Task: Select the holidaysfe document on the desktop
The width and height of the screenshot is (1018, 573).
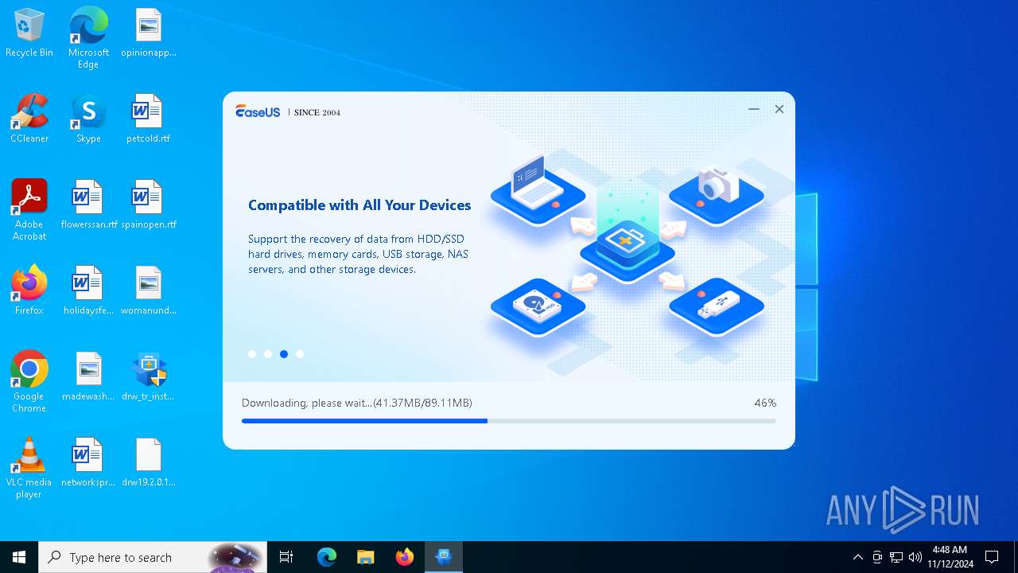Action: point(88,291)
